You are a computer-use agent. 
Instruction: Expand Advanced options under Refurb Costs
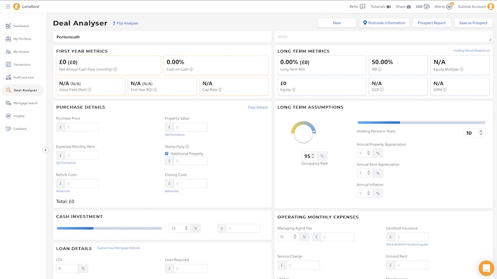pos(63,191)
